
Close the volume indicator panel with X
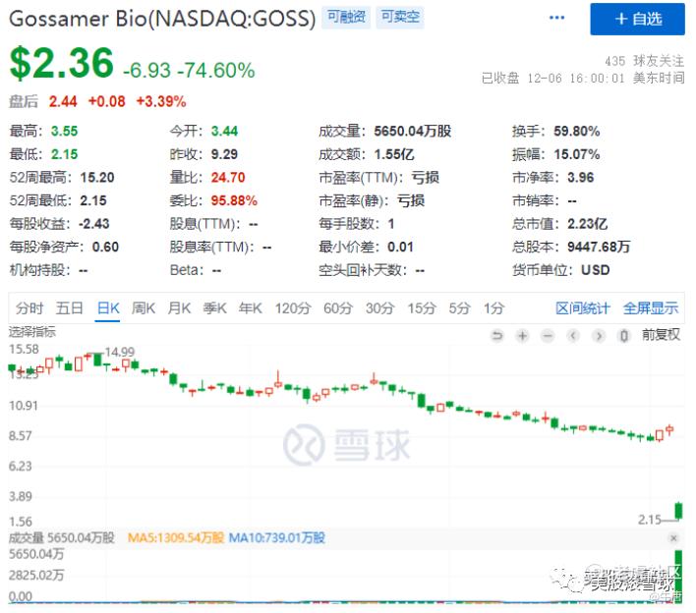pos(673,538)
